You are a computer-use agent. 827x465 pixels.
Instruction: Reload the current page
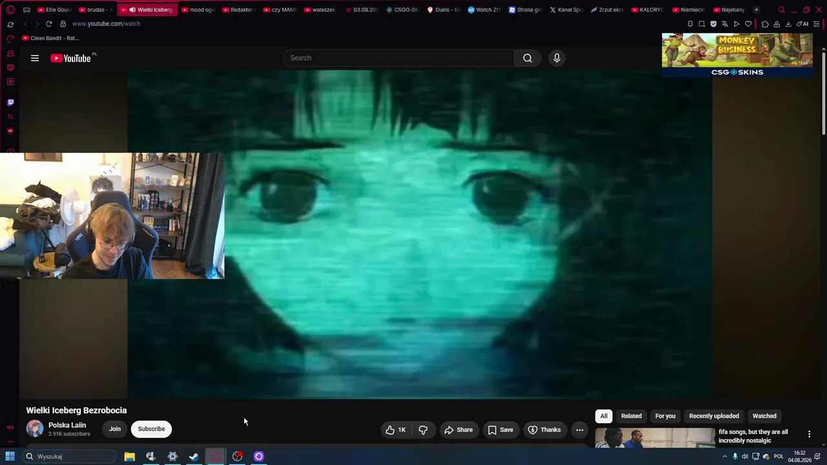pos(48,24)
